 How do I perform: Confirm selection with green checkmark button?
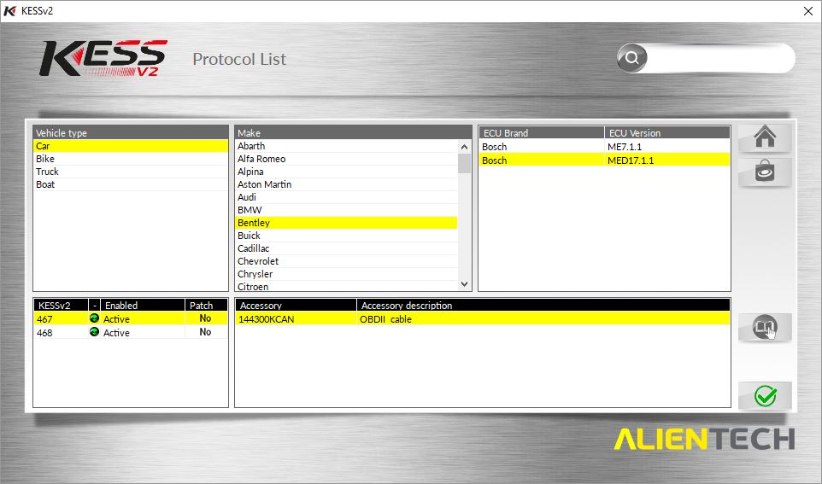[764, 395]
